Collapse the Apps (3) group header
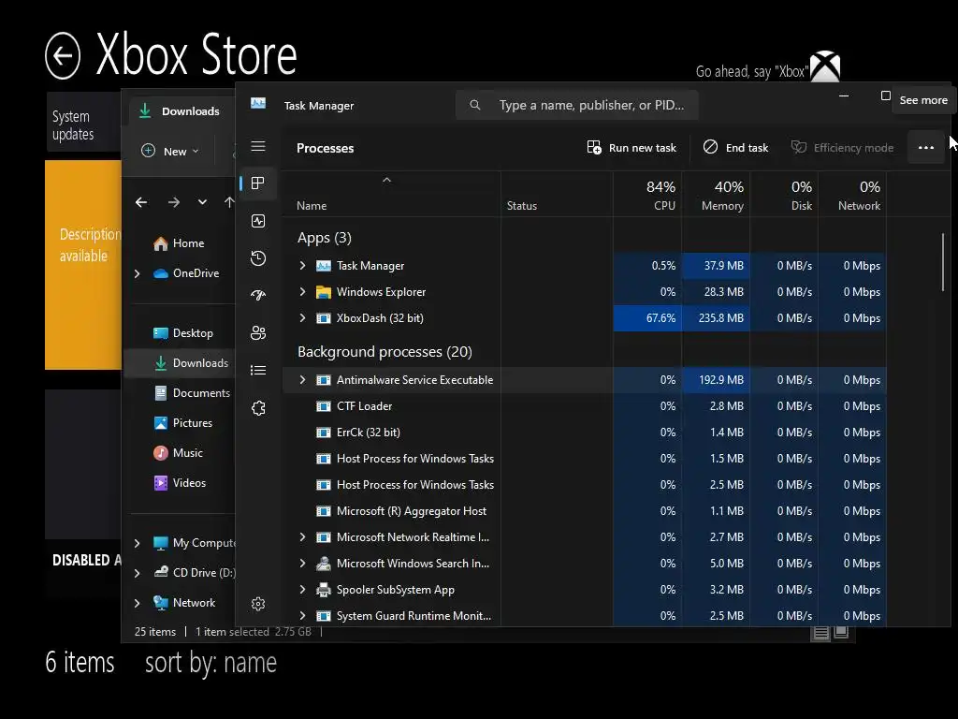Screen dimensions: 958x719 click(x=325, y=237)
